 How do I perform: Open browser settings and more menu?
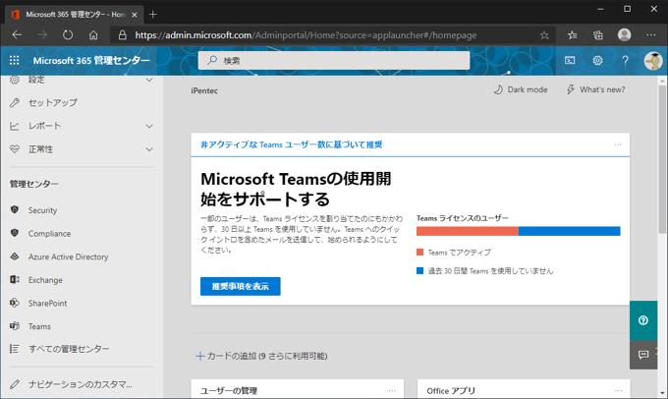tap(651, 35)
